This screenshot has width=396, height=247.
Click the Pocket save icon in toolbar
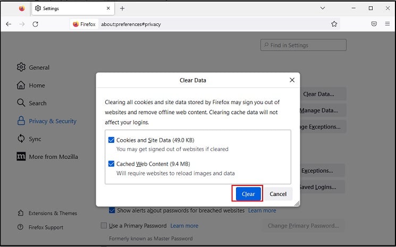(x=374, y=24)
